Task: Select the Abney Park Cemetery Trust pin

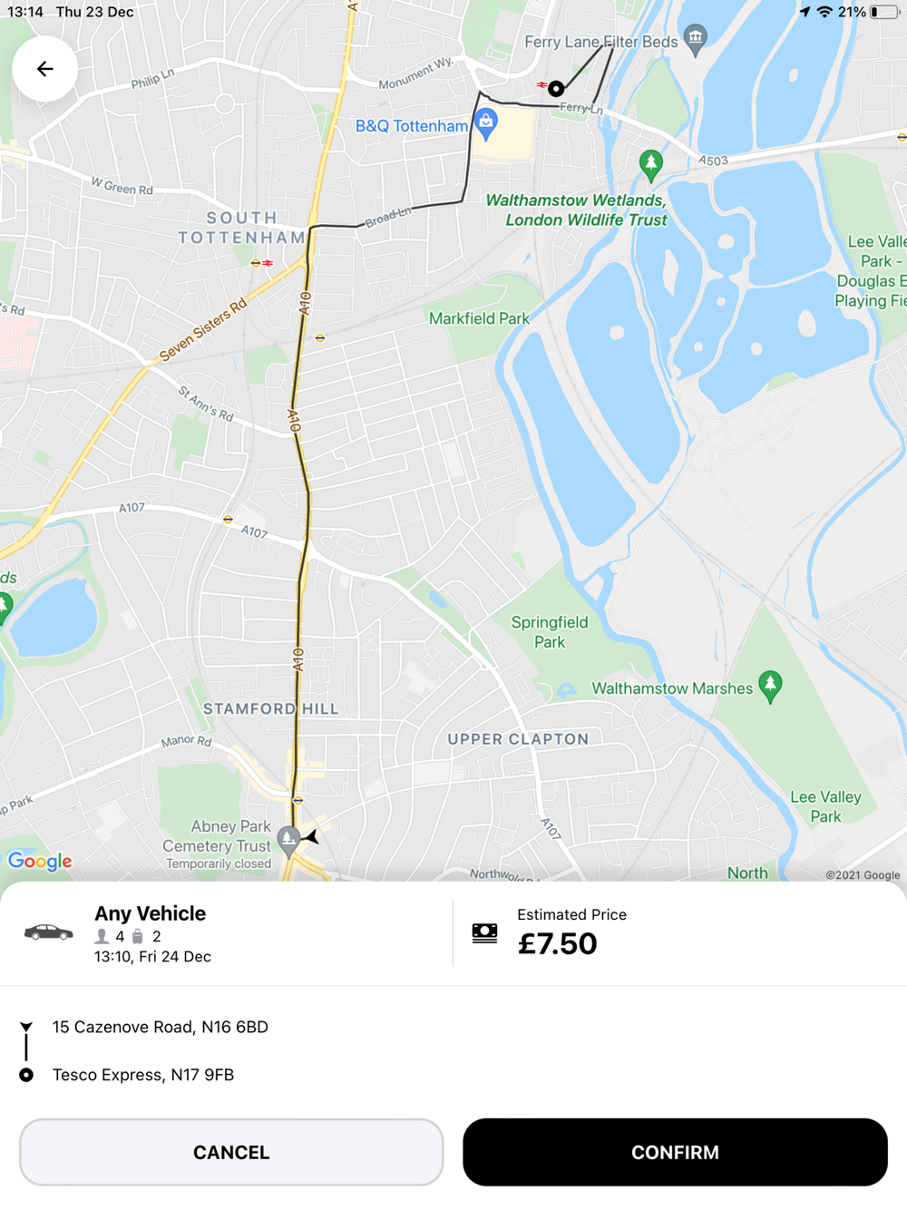Action: coord(288,843)
